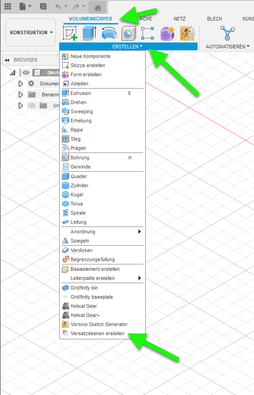Select Verdicken menu entry

click(102, 250)
